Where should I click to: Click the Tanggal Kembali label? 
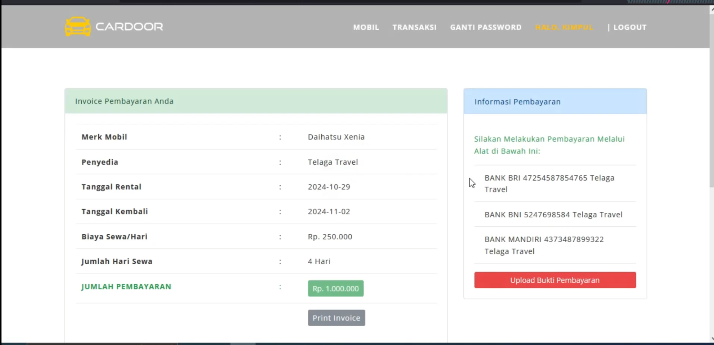click(x=115, y=211)
